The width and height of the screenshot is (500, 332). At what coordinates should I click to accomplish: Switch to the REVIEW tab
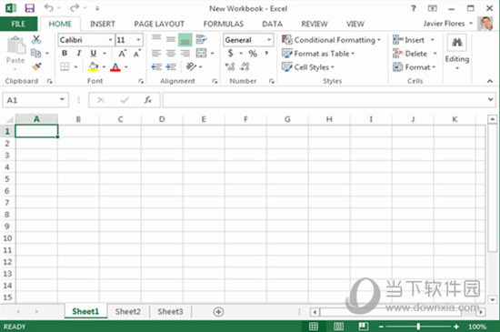[x=315, y=24]
